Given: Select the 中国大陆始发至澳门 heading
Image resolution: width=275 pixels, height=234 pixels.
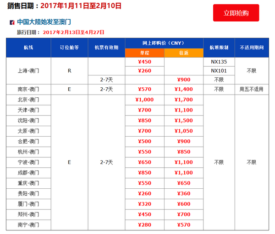Looking at the screenshot, I should point(44,22).
